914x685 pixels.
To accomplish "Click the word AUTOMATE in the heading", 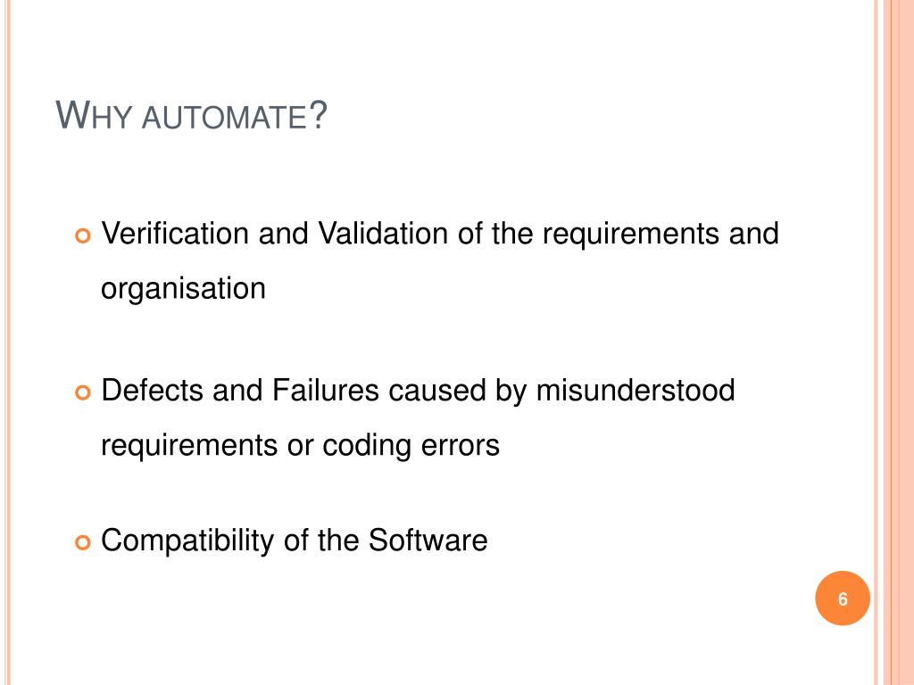I will pos(224,117).
